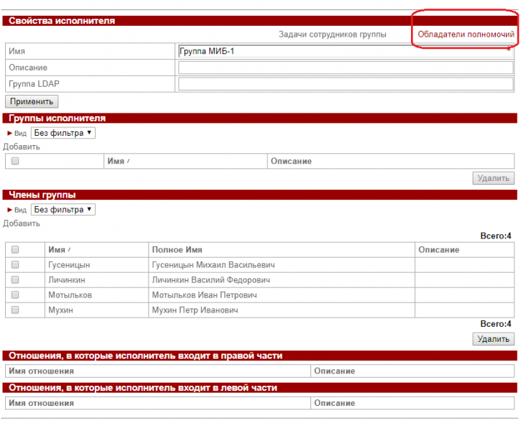Click full name Мухин Петр Иванович
This screenshot has height=431, width=526.
195,310
